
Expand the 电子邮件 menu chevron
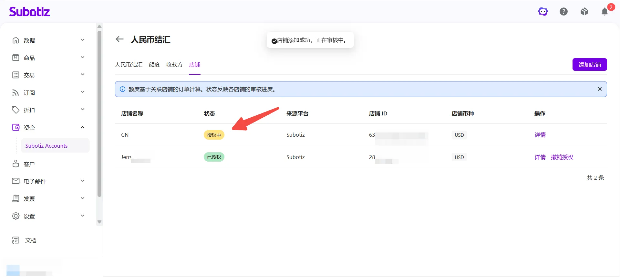click(82, 181)
